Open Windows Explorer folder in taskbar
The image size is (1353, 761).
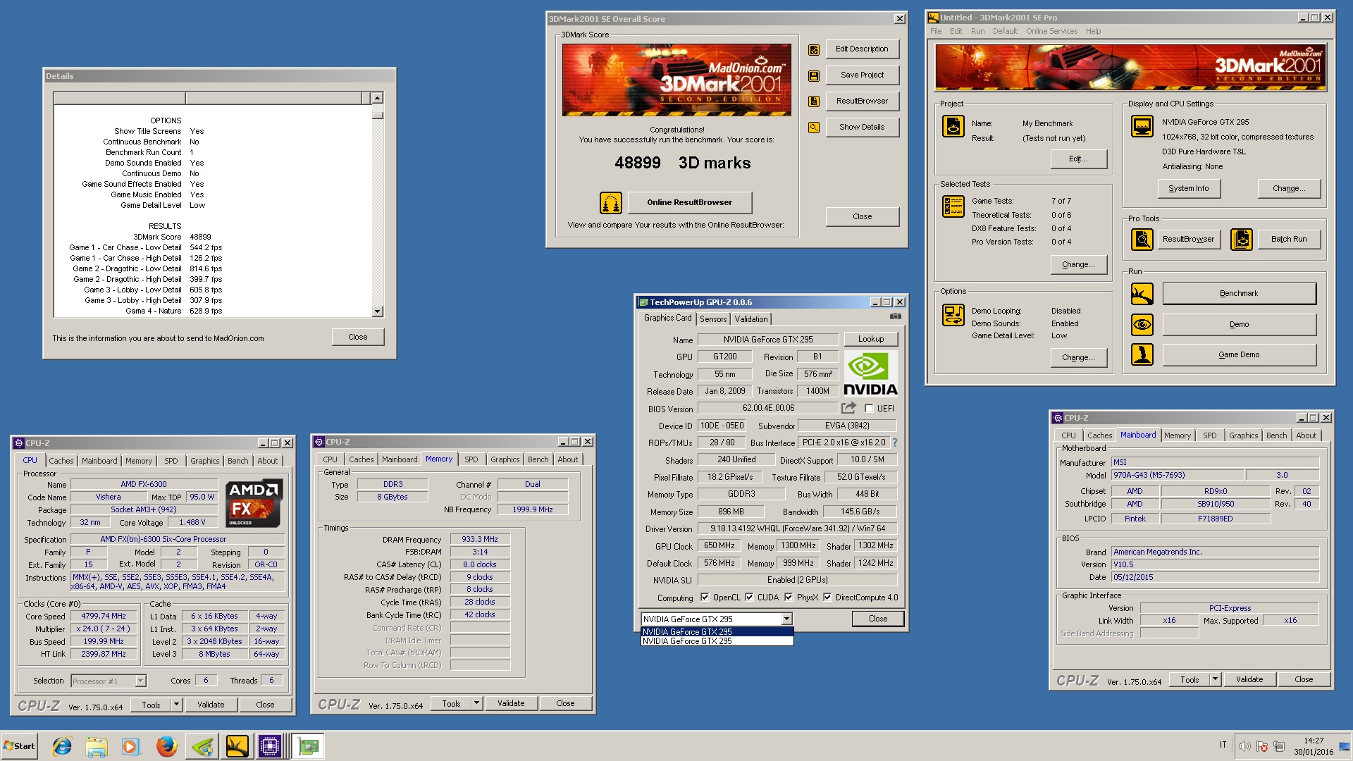click(x=97, y=746)
